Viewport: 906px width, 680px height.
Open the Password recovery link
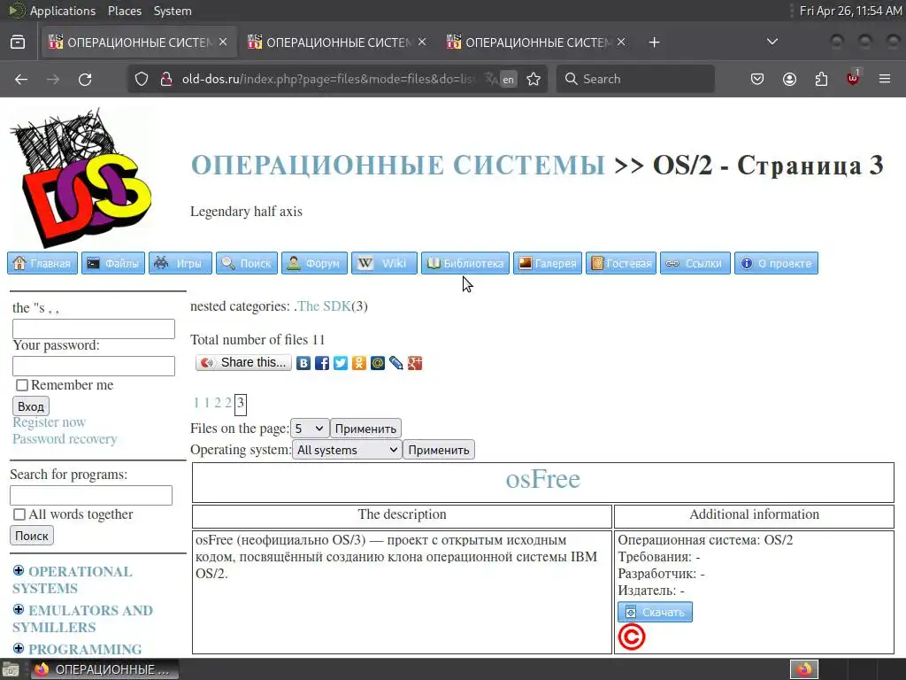[x=65, y=439]
